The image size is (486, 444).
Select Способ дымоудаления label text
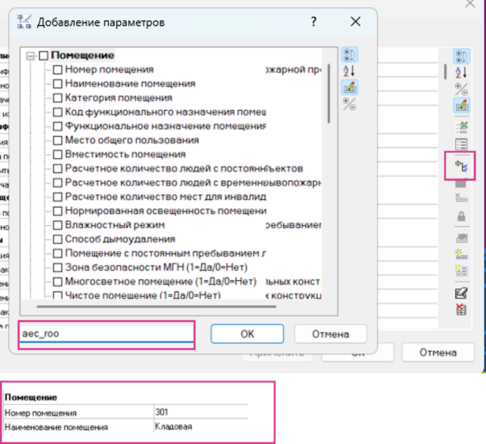point(120,239)
